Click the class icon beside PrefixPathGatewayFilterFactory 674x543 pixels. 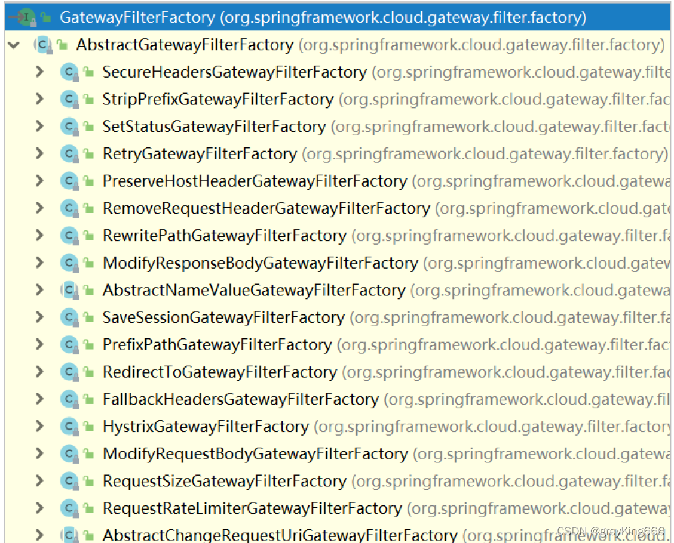coord(70,345)
